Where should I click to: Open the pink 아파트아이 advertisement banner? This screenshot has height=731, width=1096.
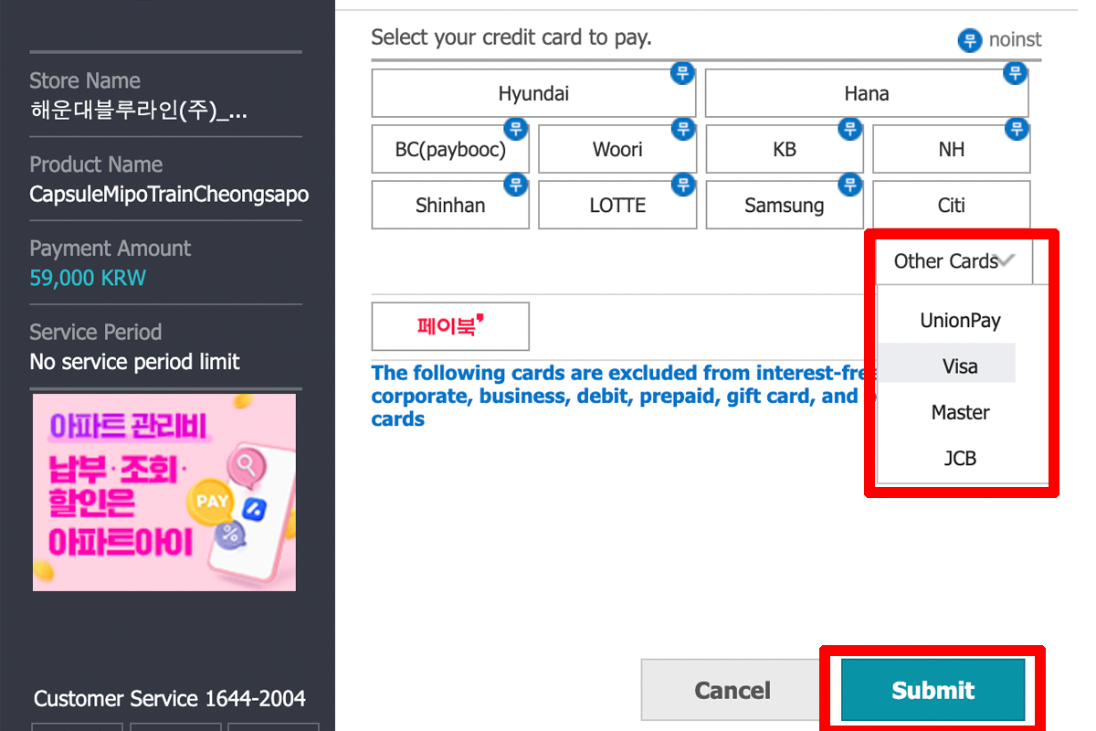164,492
